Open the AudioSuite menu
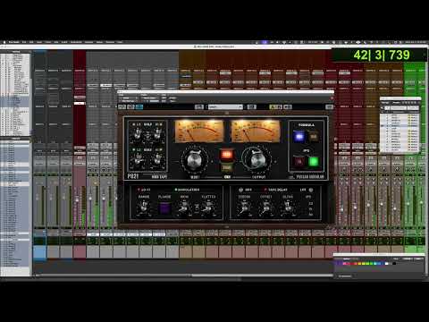The height and width of the screenshot is (322, 429). (x=76, y=42)
